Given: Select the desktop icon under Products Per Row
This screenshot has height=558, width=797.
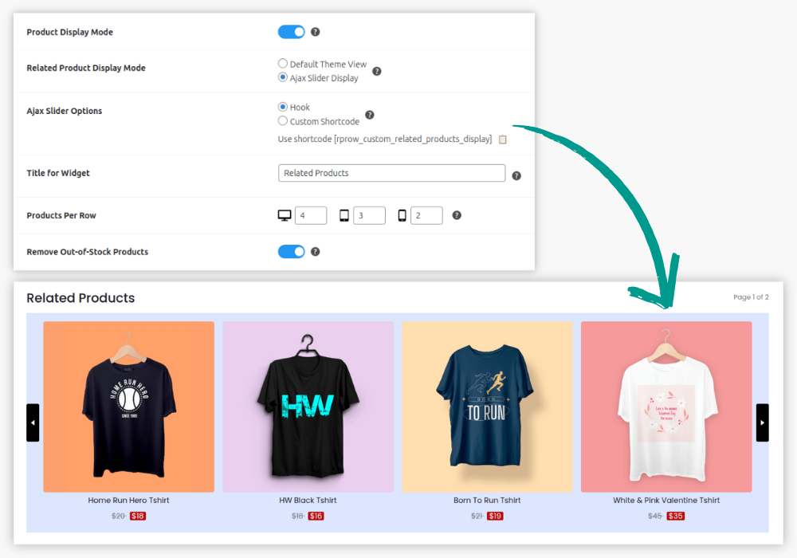Looking at the screenshot, I should click(x=285, y=214).
